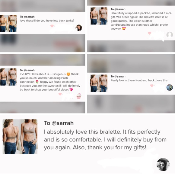Viewport: 175px width, 175px height.
Task: Open bralette thumbnail beside 'Beautifully wrapped' review
Action: coord(99,16)
